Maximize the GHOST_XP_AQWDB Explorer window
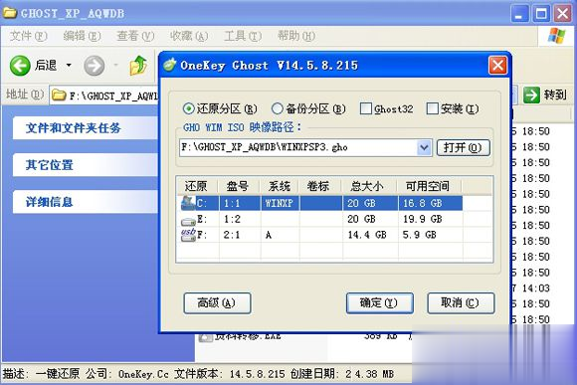Image resolution: width=577 pixels, height=385 pixels. pyautogui.click(x=541, y=14)
